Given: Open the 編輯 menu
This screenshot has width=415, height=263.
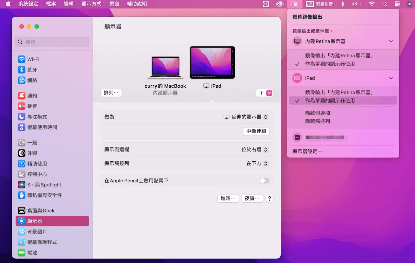Looking at the screenshot, I should tap(69, 4).
